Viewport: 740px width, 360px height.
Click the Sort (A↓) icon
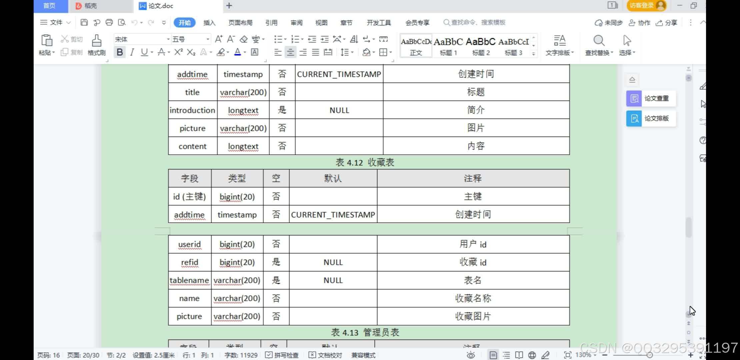click(354, 39)
